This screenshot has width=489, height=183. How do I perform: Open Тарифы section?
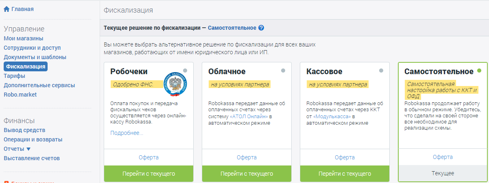[x=15, y=76]
